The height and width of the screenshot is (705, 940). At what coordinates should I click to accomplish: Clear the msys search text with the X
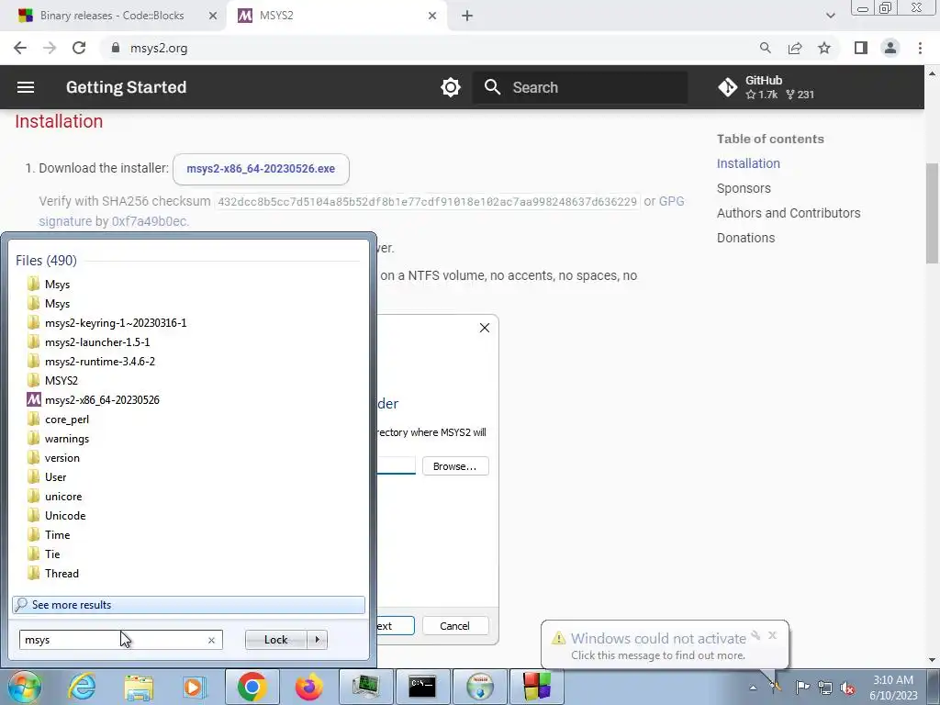pos(212,640)
